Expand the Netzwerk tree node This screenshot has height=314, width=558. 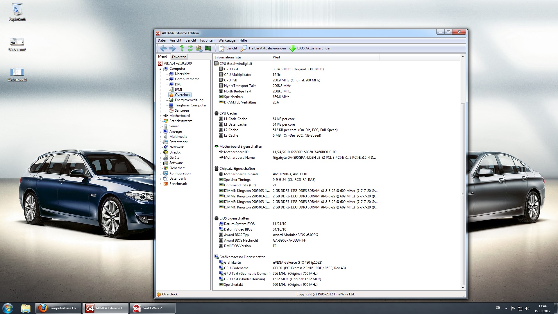[160, 147]
